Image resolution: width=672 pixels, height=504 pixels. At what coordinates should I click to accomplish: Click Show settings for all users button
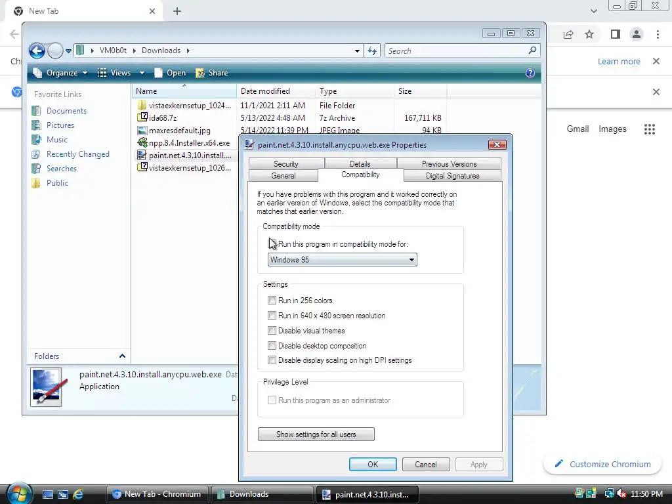click(316, 434)
